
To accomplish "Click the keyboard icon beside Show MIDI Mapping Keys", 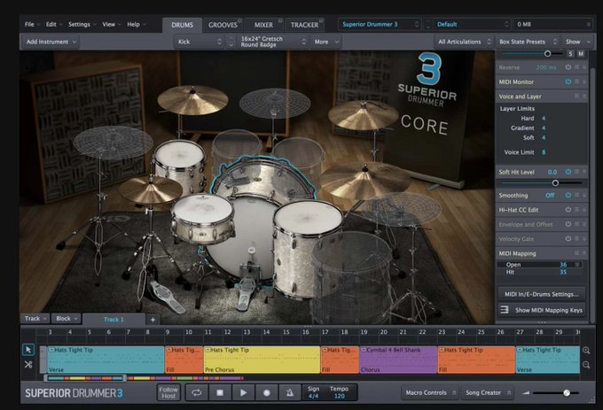I will pyautogui.click(x=505, y=310).
